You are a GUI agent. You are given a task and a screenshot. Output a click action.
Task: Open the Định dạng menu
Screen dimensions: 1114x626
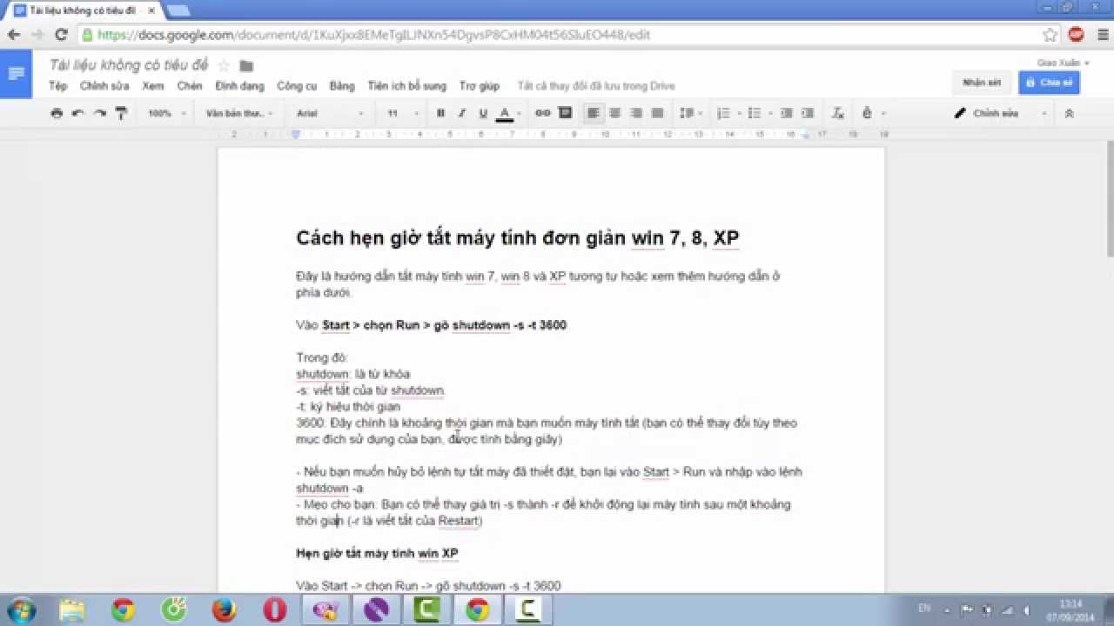click(240, 86)
